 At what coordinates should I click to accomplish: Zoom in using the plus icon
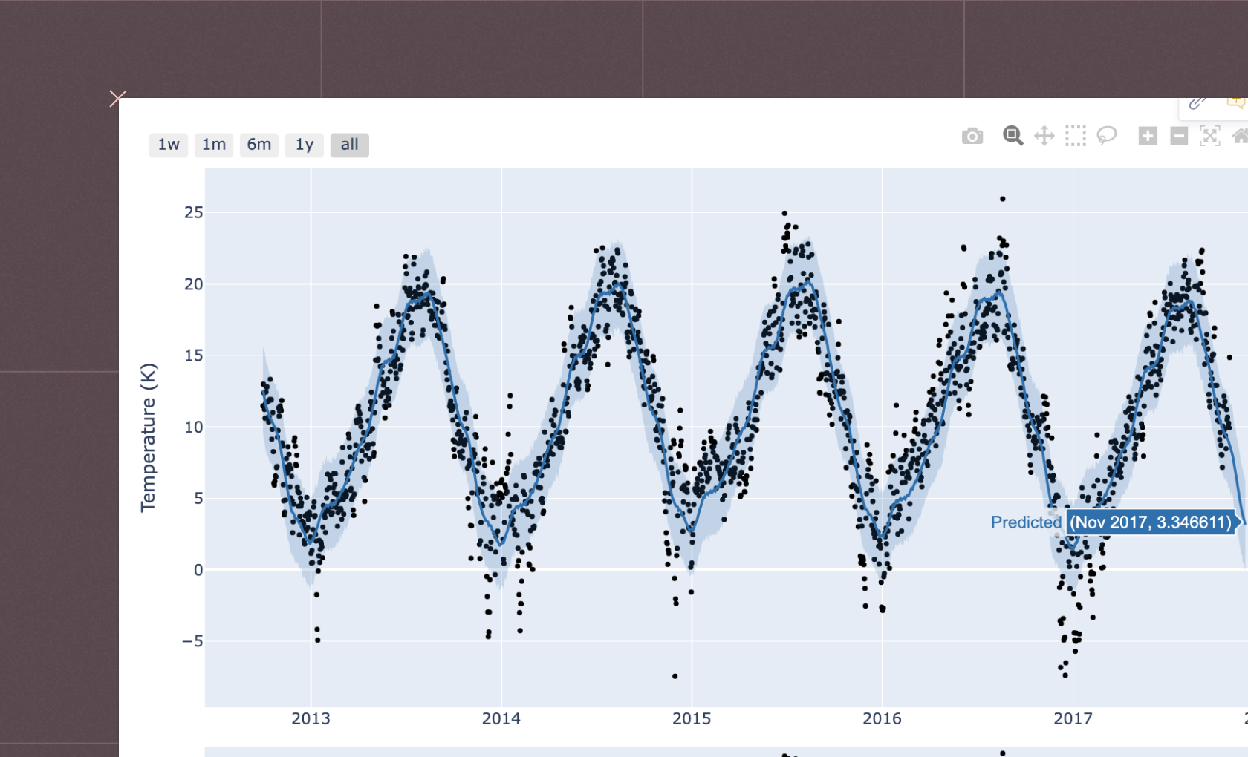pyautogui.click(x=1147, y=137)
